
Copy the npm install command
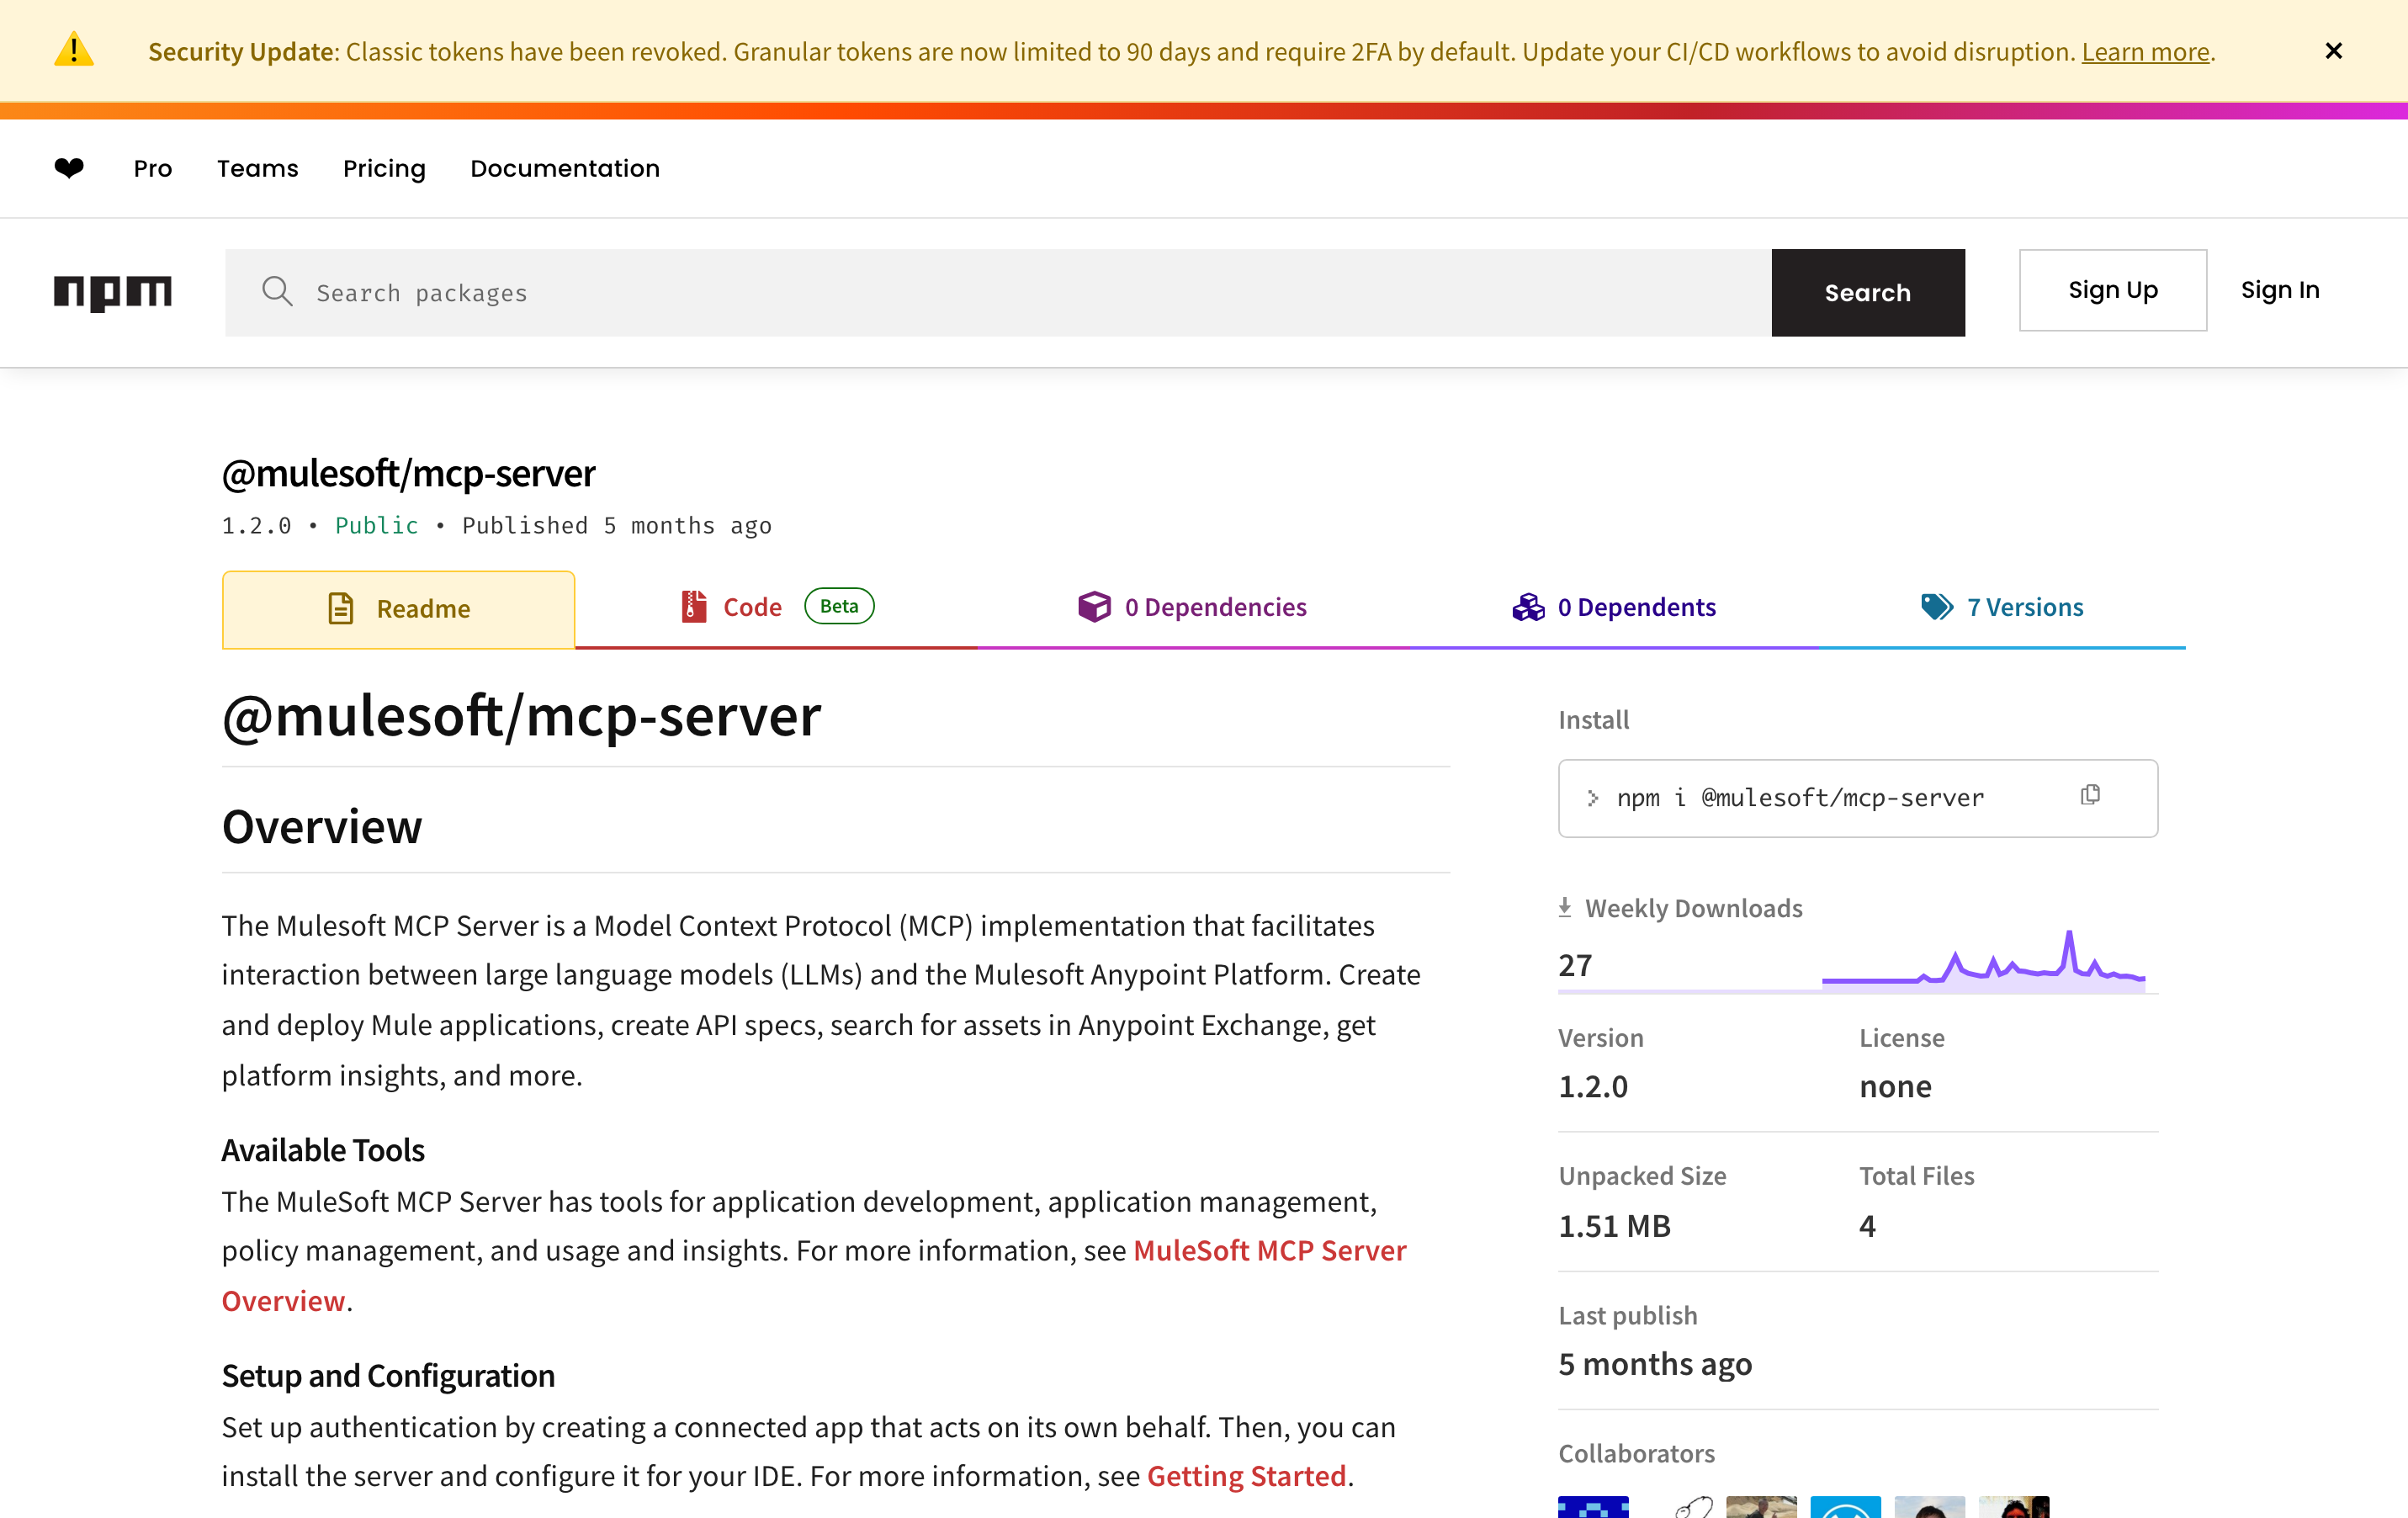pyautogui.click(x=2089, y=795)
